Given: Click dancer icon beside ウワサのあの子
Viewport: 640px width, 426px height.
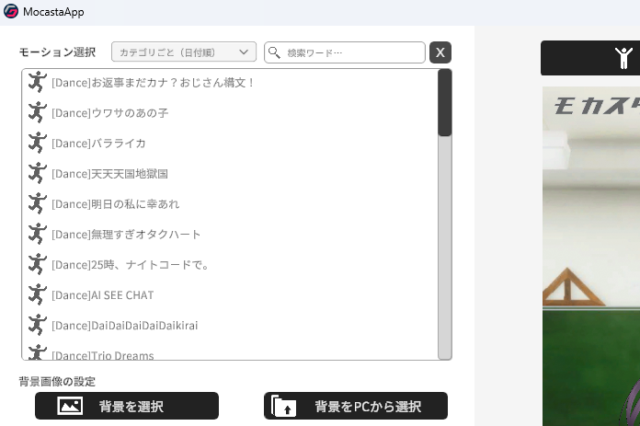Looking at the screenshot, I should tap(37, 112).
